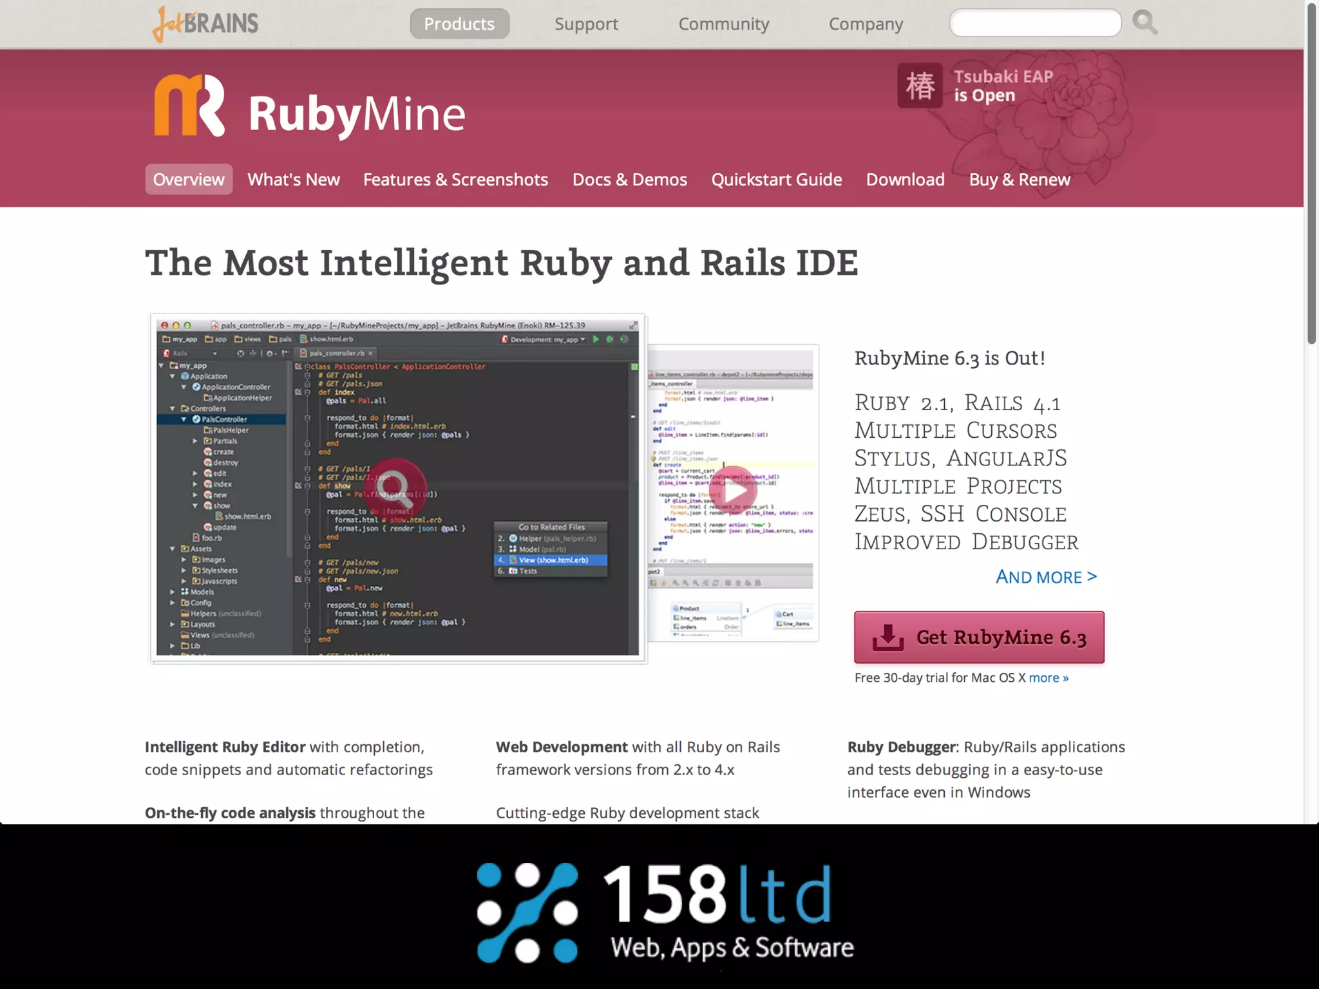Open the Company menu
The width and height of the screenshot is (1319, 989).
(x=866, y=24)
